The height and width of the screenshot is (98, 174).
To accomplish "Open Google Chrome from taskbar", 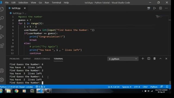I will pos(16,91).
